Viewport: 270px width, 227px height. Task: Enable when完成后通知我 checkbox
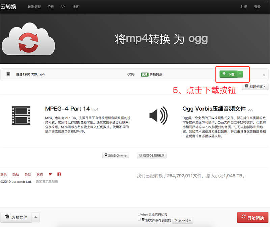(139, 214)
